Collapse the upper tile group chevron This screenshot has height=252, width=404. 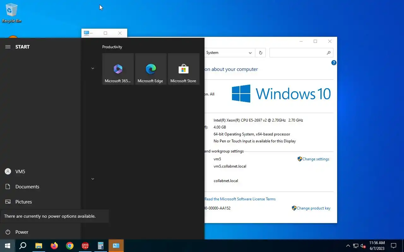[x=93, y=68]
